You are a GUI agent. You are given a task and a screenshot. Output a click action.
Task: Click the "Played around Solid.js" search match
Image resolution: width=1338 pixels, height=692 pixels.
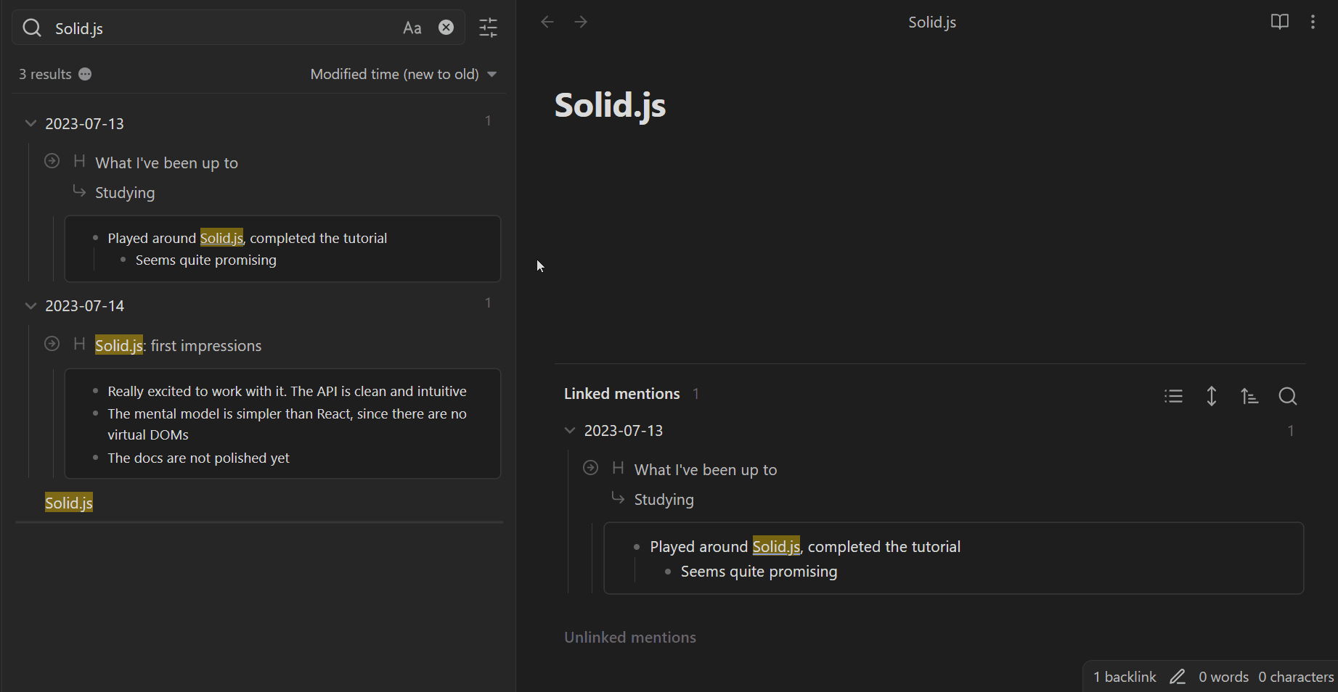tap(248, 238)
